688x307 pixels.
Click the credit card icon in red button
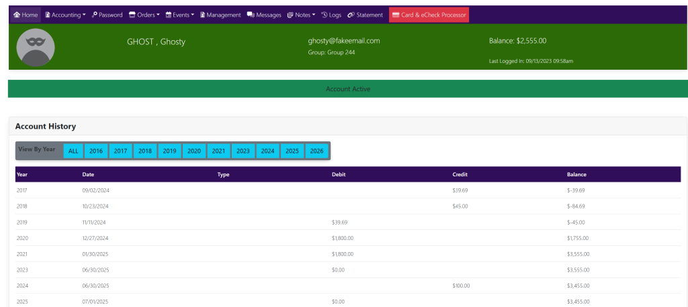[396, 15]
